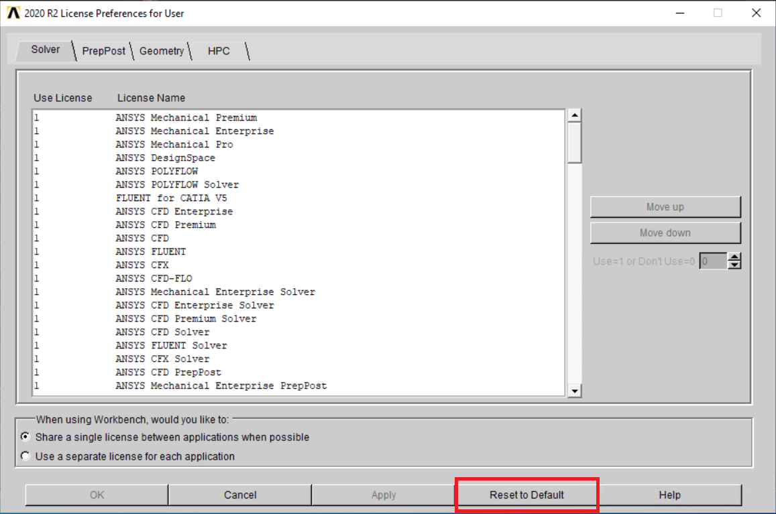The height and width of the screenshot is (514, 776).
Task: Increase the Use value with spinner up arrow
Action: pyautogui.click(x=734, y=257)
